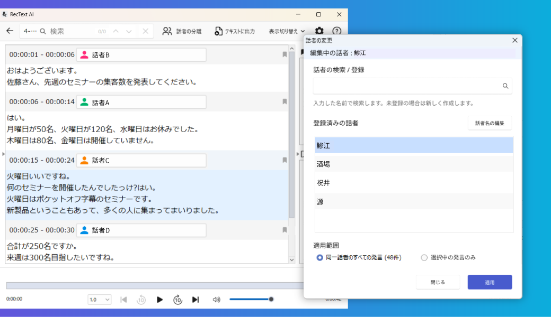551x317 pixels.
Task: Open the settings gear
Action: click(x=319, y=31)
